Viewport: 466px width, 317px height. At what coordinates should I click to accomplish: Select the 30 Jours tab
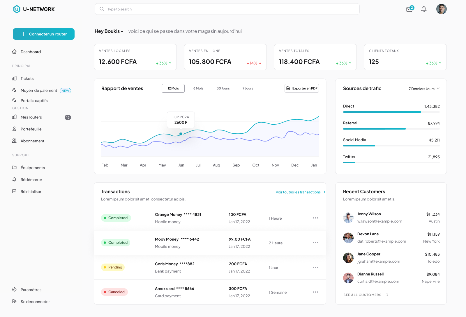click(223, 88)
